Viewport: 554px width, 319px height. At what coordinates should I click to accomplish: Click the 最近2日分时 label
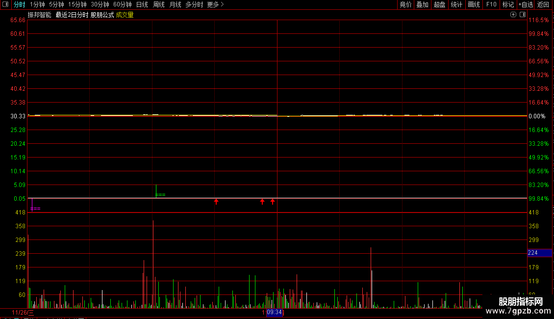pyautogui.click(x=72, y=15)
